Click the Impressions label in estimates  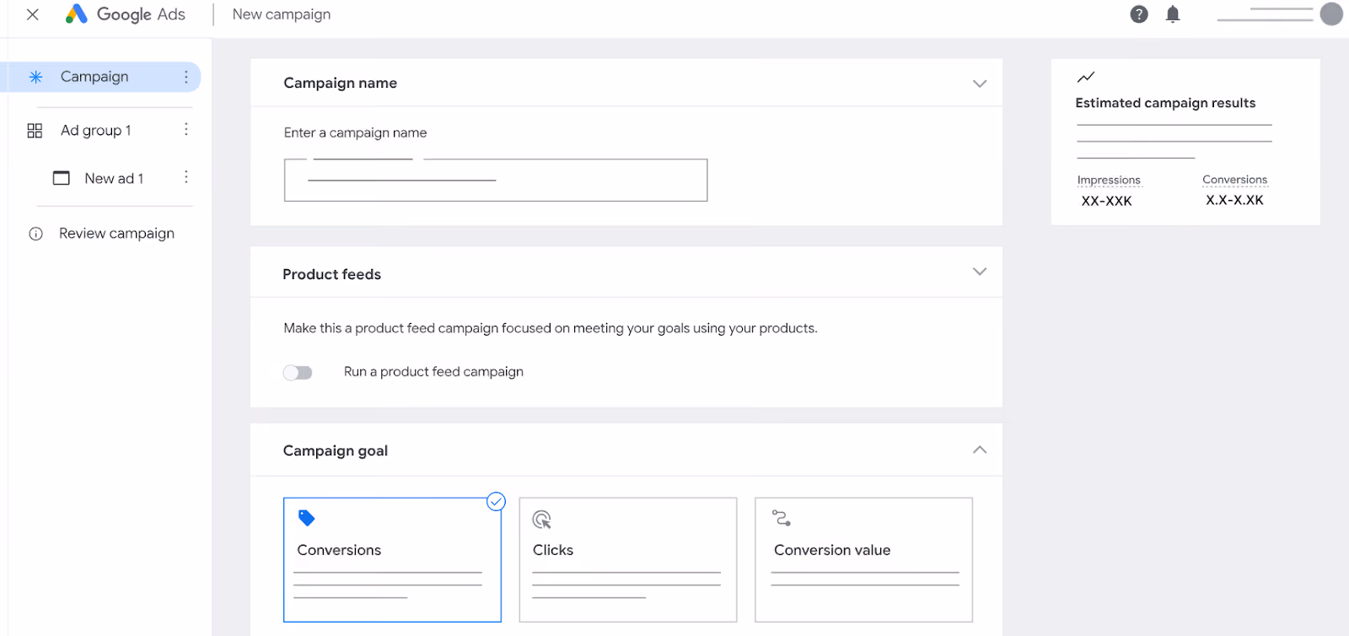tap(1109, 180)
